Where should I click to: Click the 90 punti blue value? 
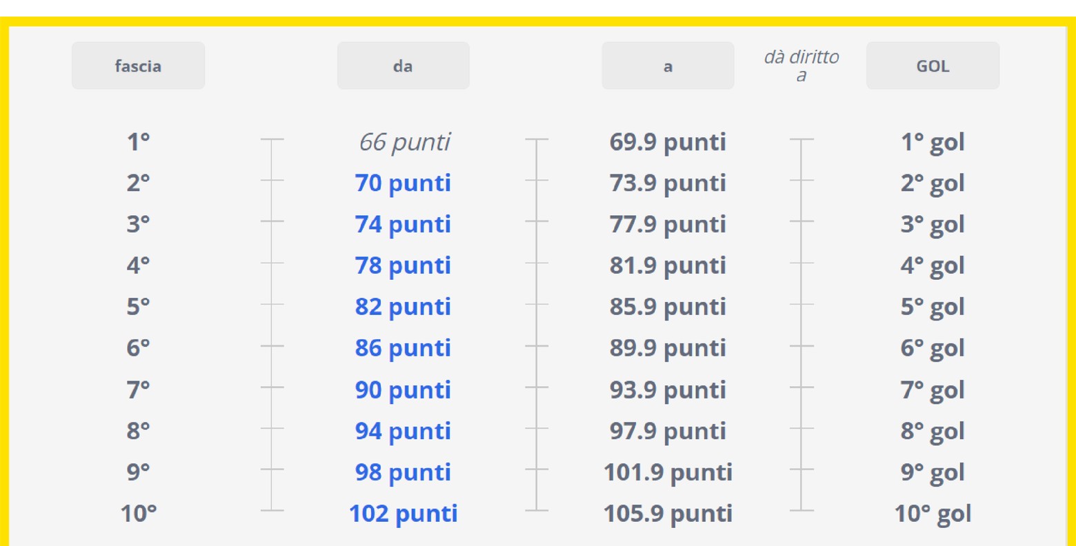(x=403, y=390)
